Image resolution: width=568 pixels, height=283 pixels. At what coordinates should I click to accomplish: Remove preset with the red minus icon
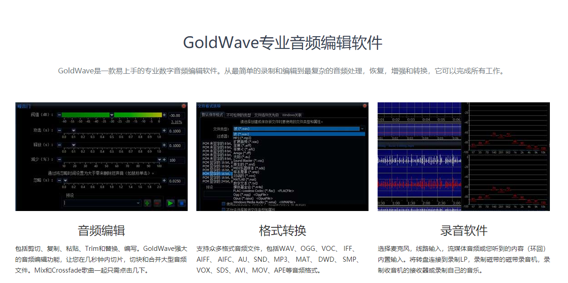(x=157, y=203)
